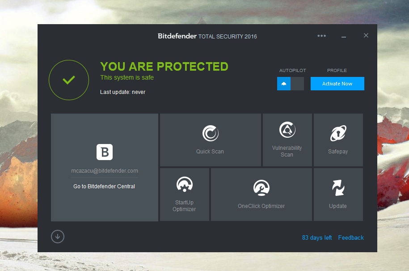Viewport: 409px width, 271px height.
Task: Click the YOU ARE PROTECTED headline
Action: coord(164,67)
